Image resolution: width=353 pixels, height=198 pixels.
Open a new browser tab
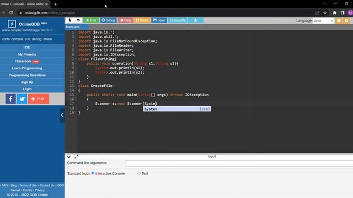coord(56,4)
